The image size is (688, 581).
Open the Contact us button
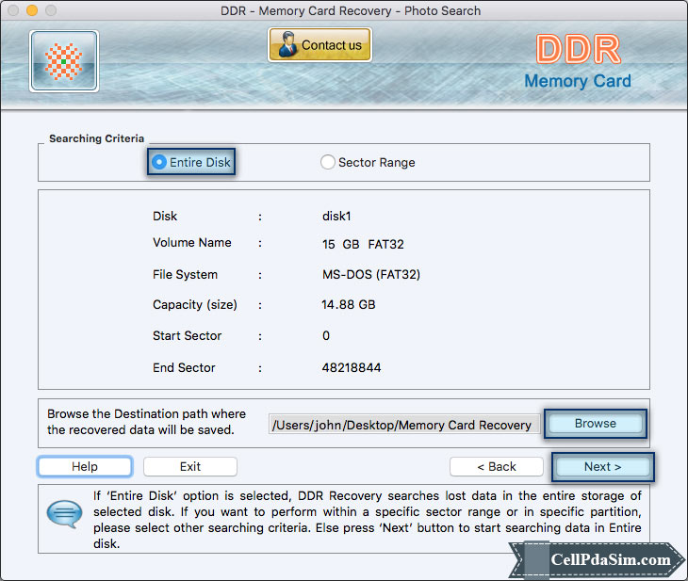319,44
